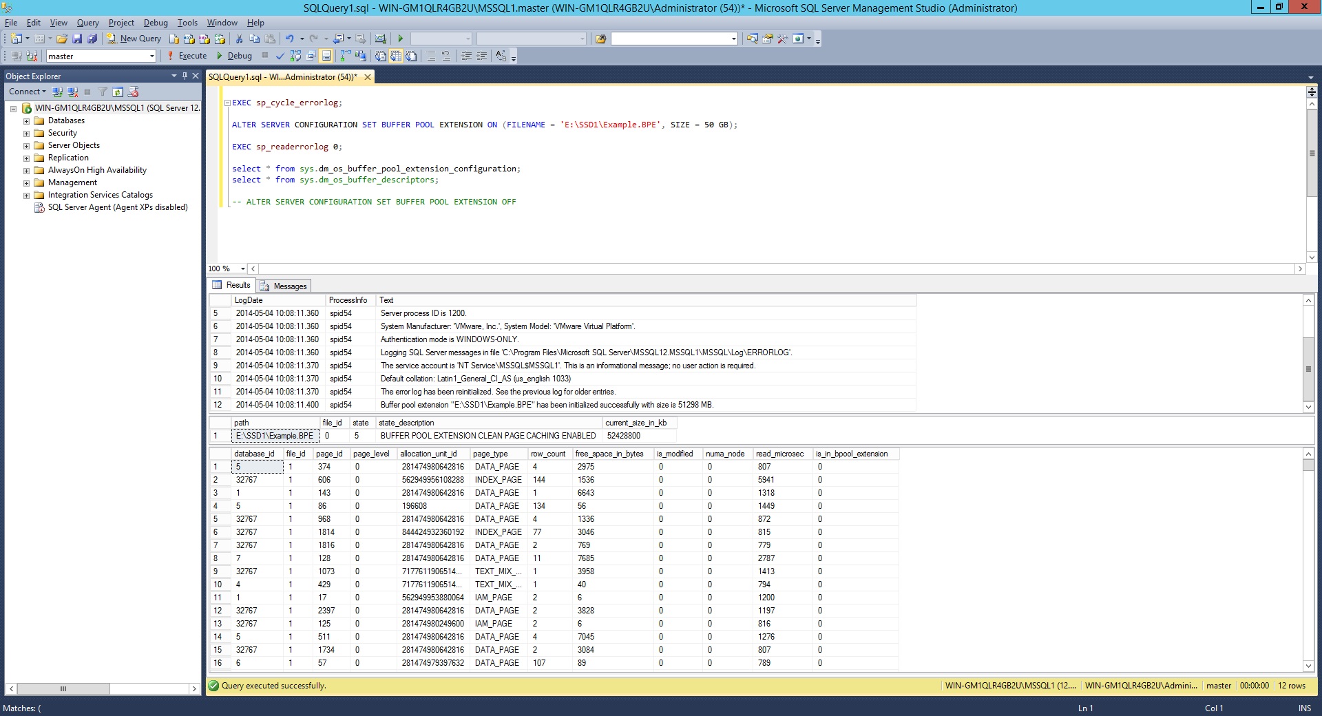Click the Open File folder icon
This screenshot has height=716, width=1322.
click(x=62, y=39)
